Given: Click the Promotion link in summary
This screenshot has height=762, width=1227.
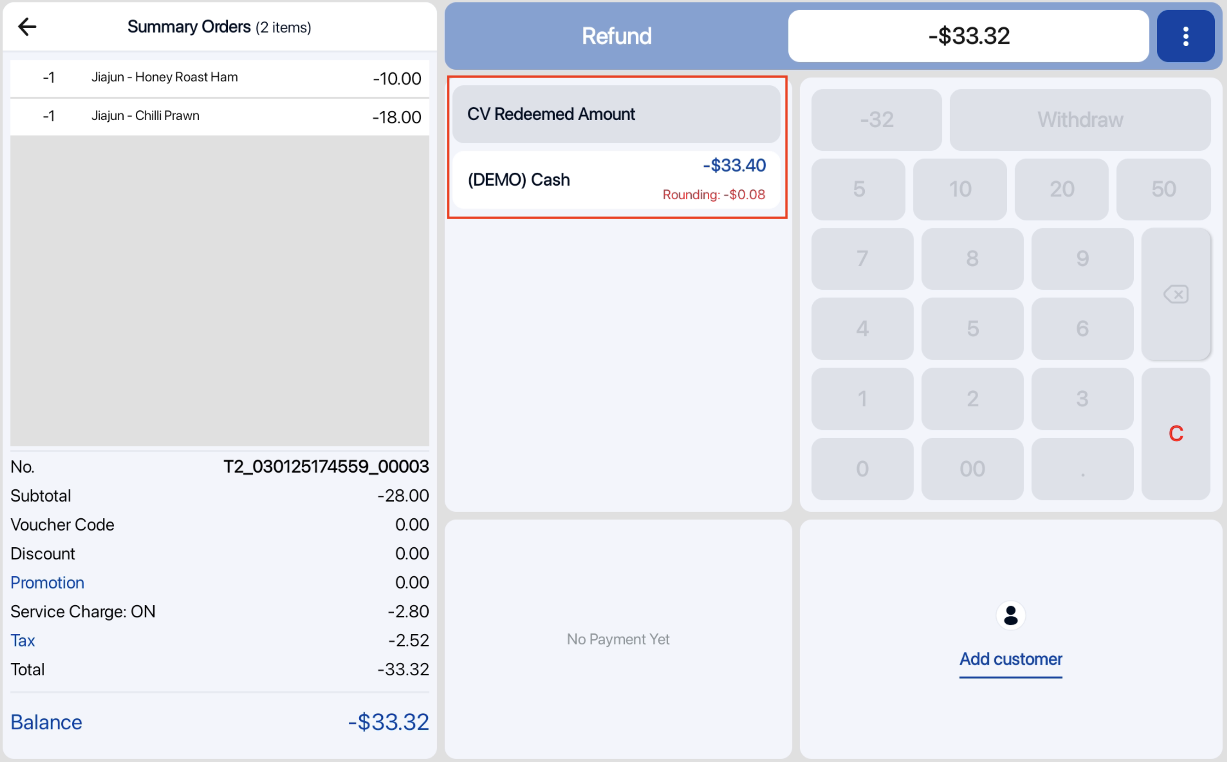Looking at the screenshot, I should click(47, 583).
